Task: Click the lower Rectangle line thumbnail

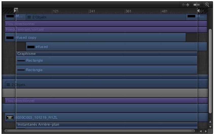Action: (21, 70)
